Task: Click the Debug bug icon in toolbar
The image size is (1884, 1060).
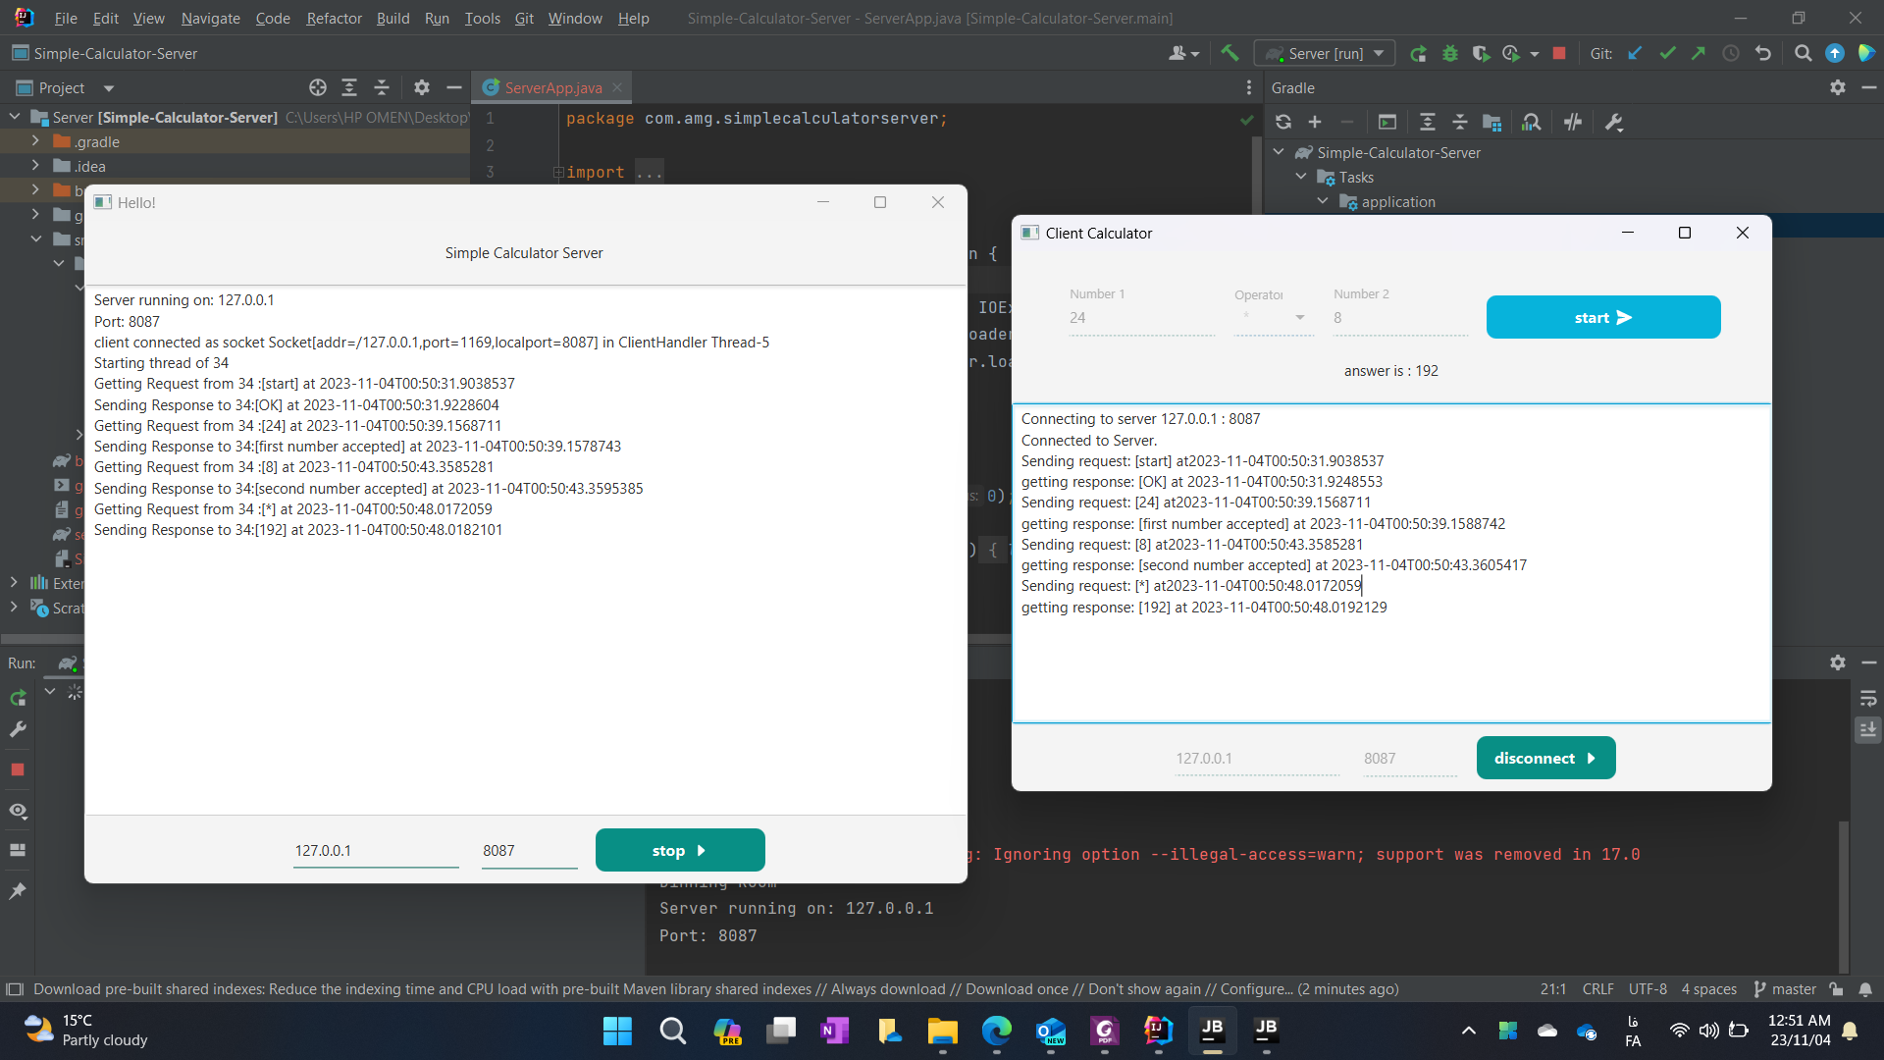Action: 1450,53
